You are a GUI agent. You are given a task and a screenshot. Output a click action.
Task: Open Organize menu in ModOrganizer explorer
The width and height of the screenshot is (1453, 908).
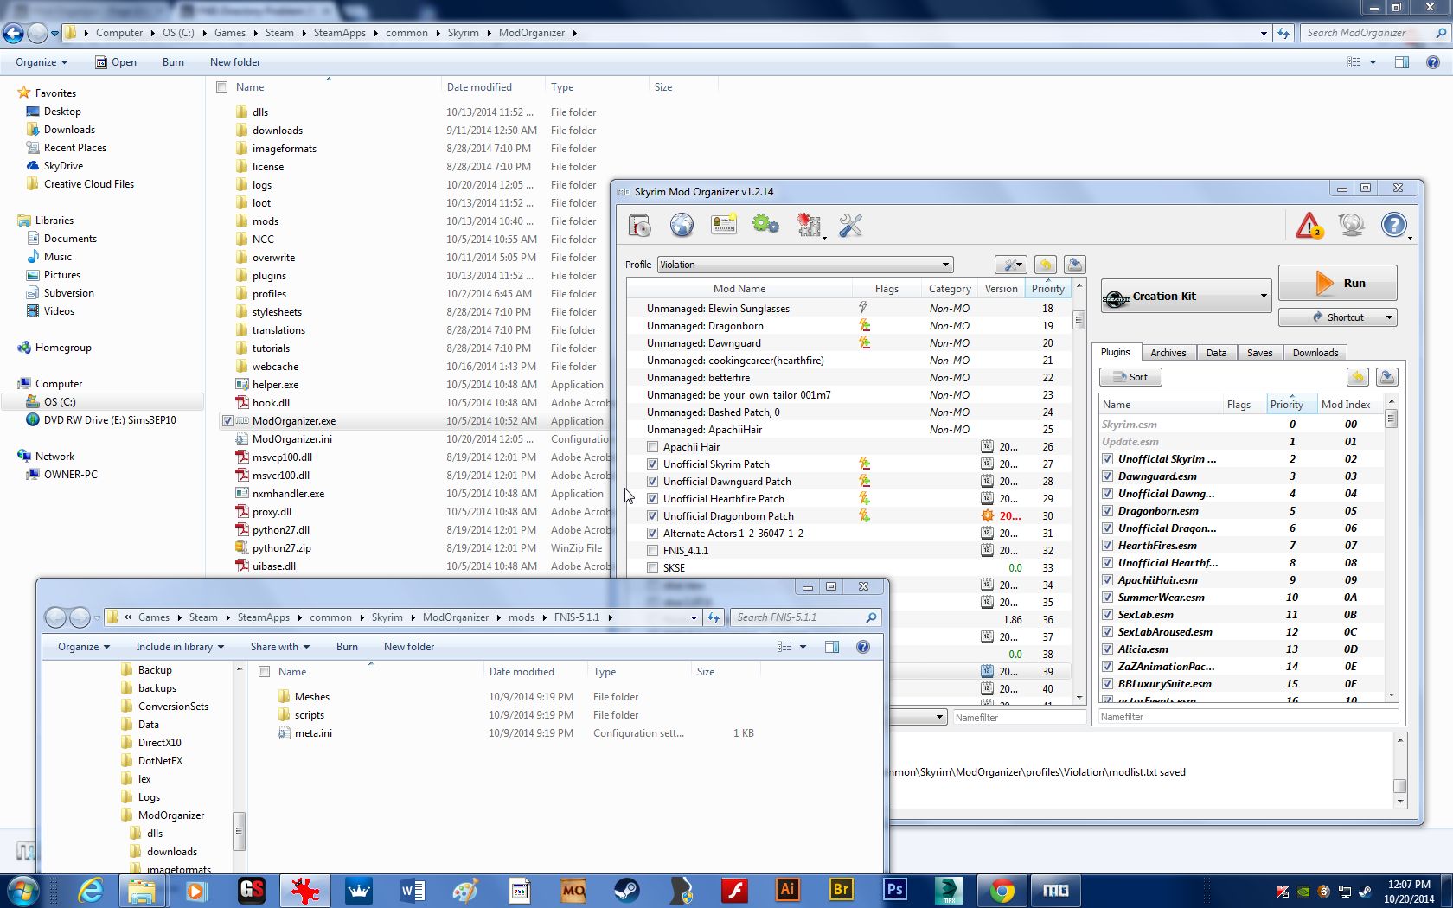point(42,62)
